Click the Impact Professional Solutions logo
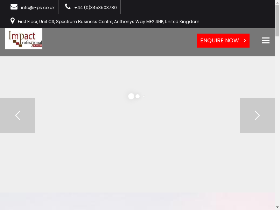This screenshot has height=210, width=280. (x=24, y=39)
